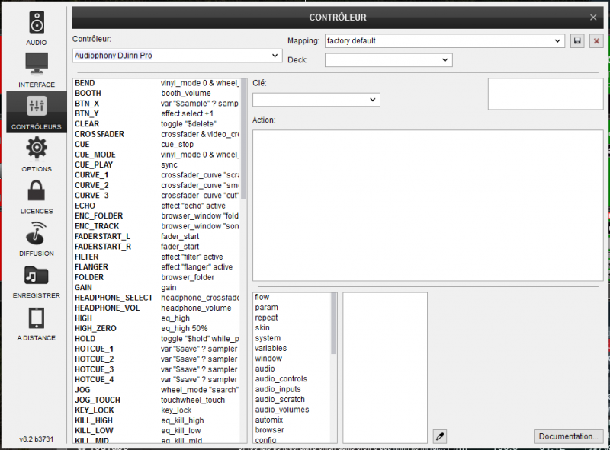Open the Diffusion broadcast section

point(36,238)
